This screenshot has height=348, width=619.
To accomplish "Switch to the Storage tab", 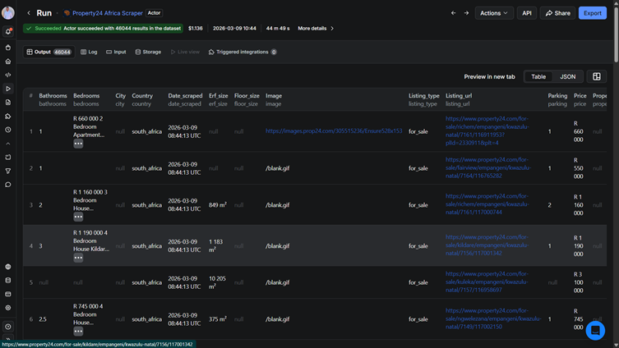I will (148, 52).
